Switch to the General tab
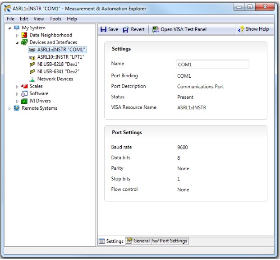Viewport: 280px width, 260px height. click(x=138, y=241)
